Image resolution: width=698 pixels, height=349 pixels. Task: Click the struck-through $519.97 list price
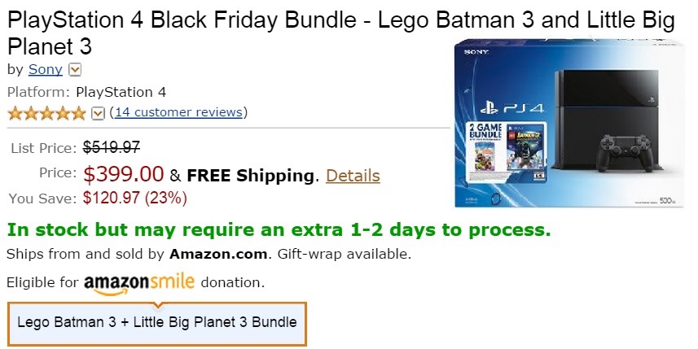coord(112,147)
